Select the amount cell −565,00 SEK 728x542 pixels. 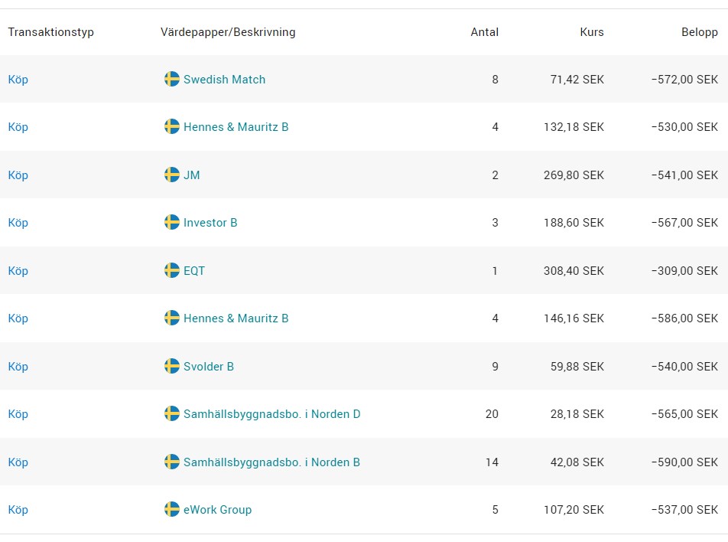tap(684, 414)
